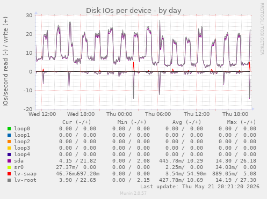Click the Cur (-/+) column header
Viewport: 267px width, 199px height.
77,122
